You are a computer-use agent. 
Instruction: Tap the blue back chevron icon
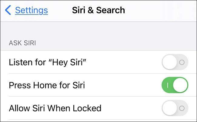8,10
